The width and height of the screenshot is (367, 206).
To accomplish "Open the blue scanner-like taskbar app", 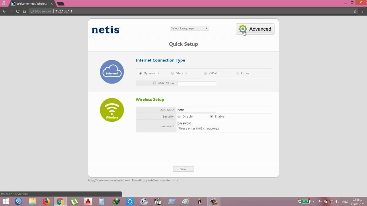I will (172, 201).
